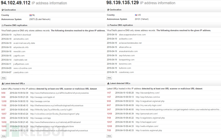
Task: Click the Passive DNS replication icon for 98.139.135.129
Action: point(108,25)
